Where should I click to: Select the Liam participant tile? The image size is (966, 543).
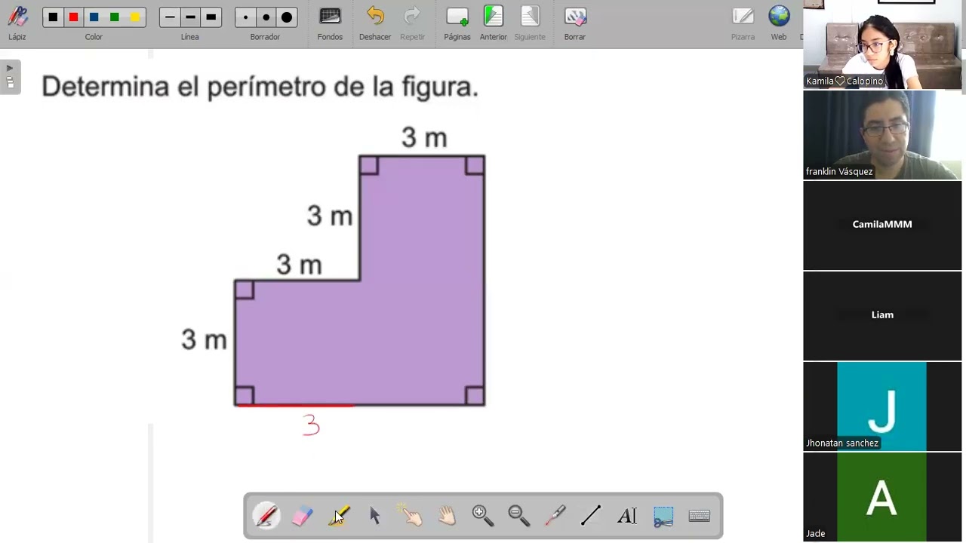click(x=882, y=316)
